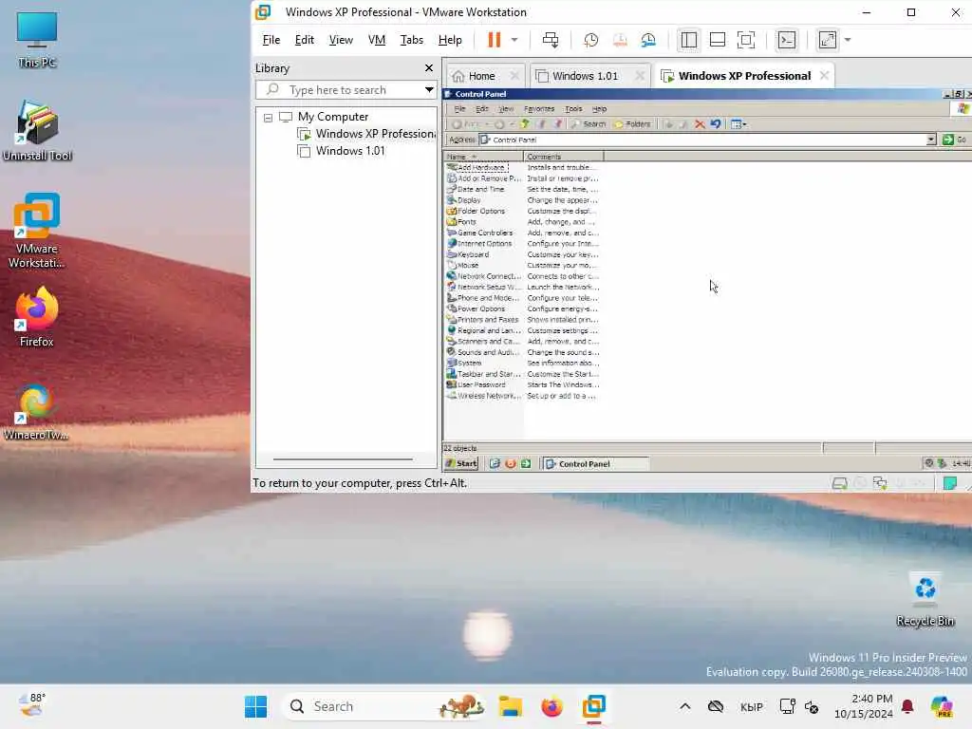Open the VMware Edit menu

[304, 40]
